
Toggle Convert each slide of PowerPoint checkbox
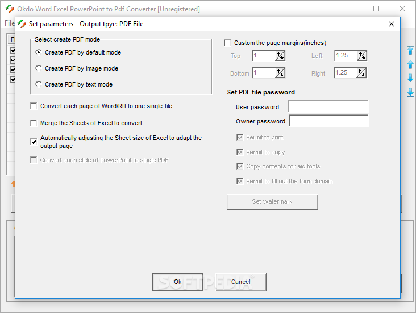[34, 160]
